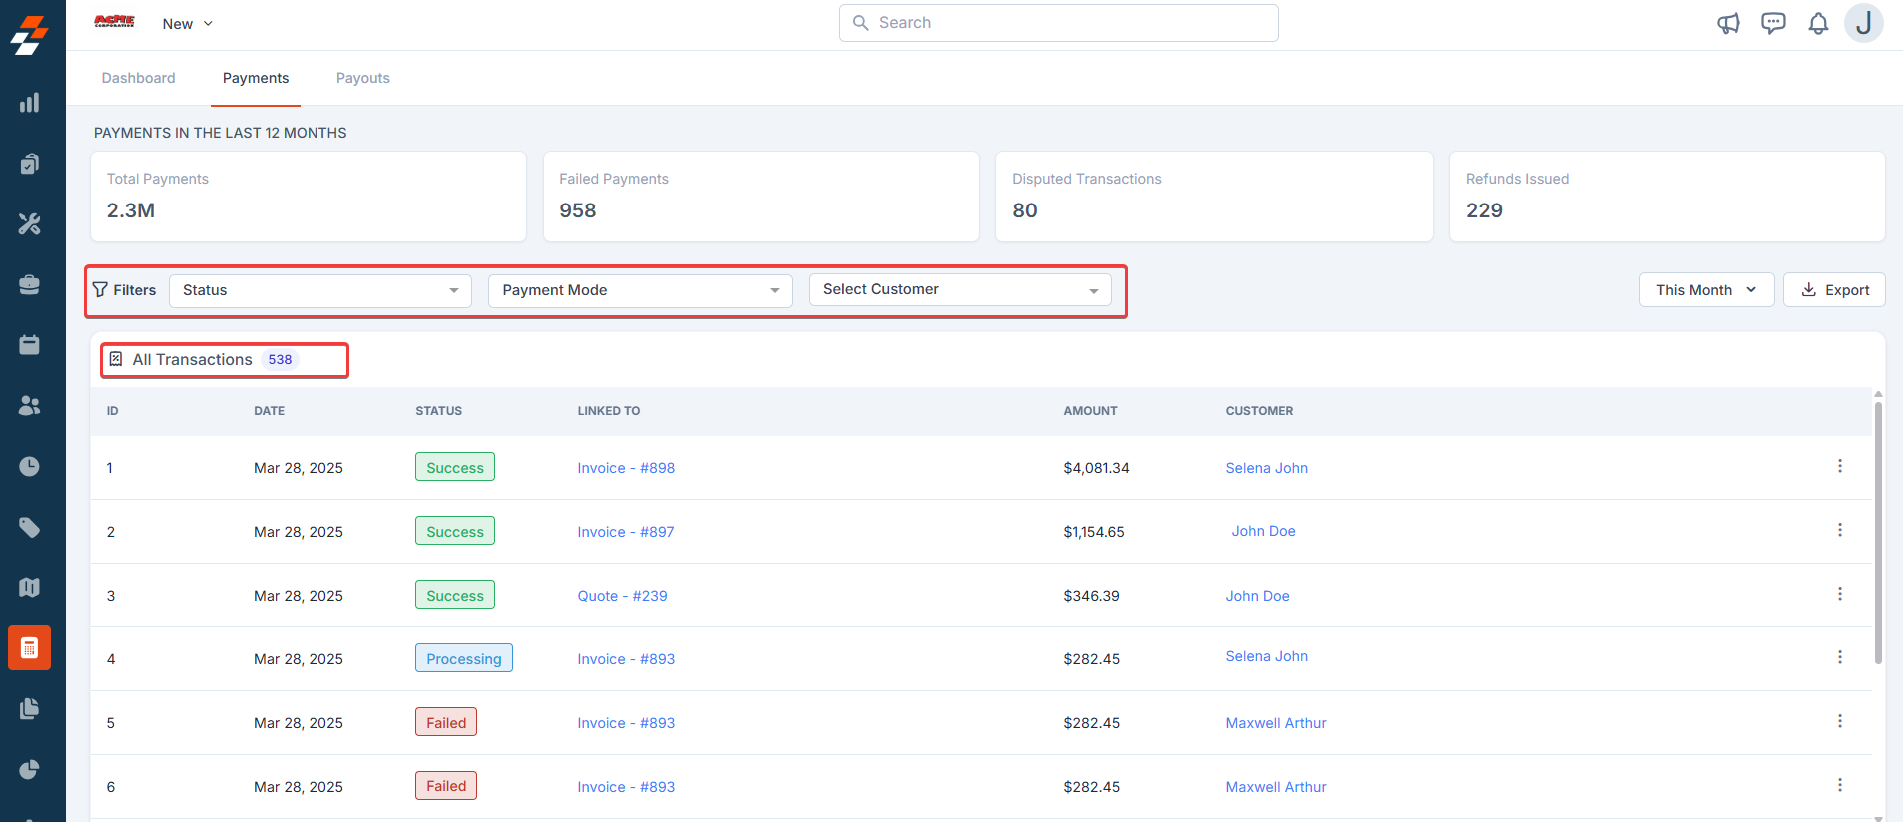Open the bar chart analytics sidebar icon
Image resolution: width=1903 pixels, height=822 pixels.
coord(30,103)
